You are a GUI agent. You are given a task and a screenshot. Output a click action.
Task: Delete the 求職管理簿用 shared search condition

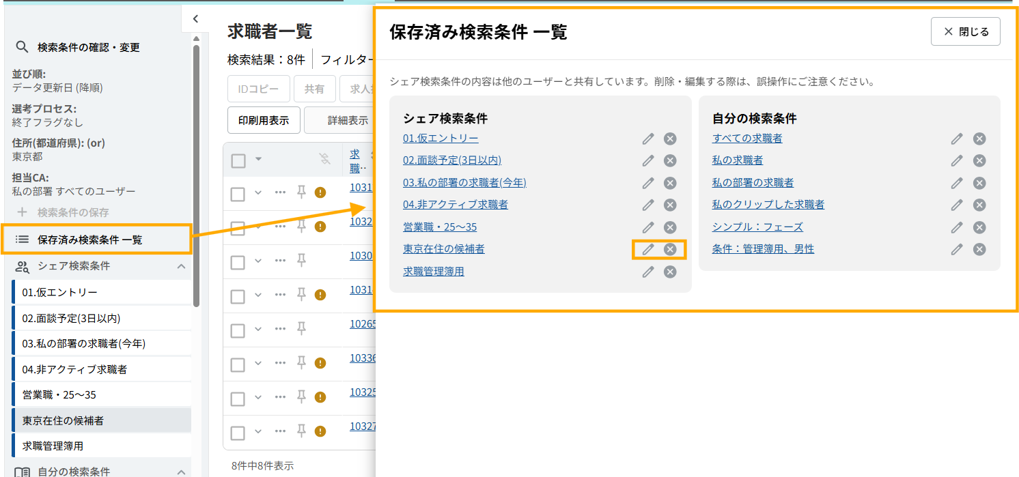tap(670, 272)
